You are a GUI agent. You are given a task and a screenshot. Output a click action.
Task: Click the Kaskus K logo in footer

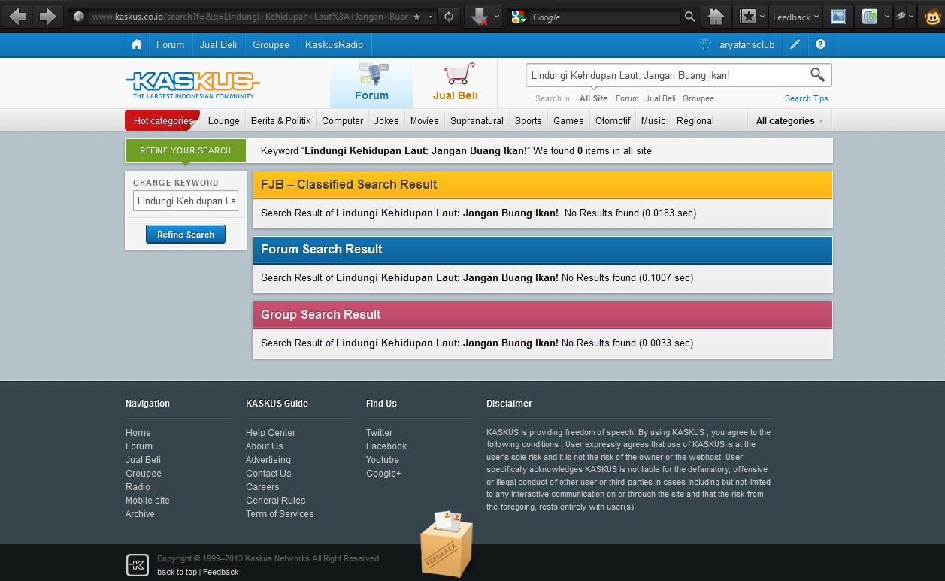[x=137, y=565]
